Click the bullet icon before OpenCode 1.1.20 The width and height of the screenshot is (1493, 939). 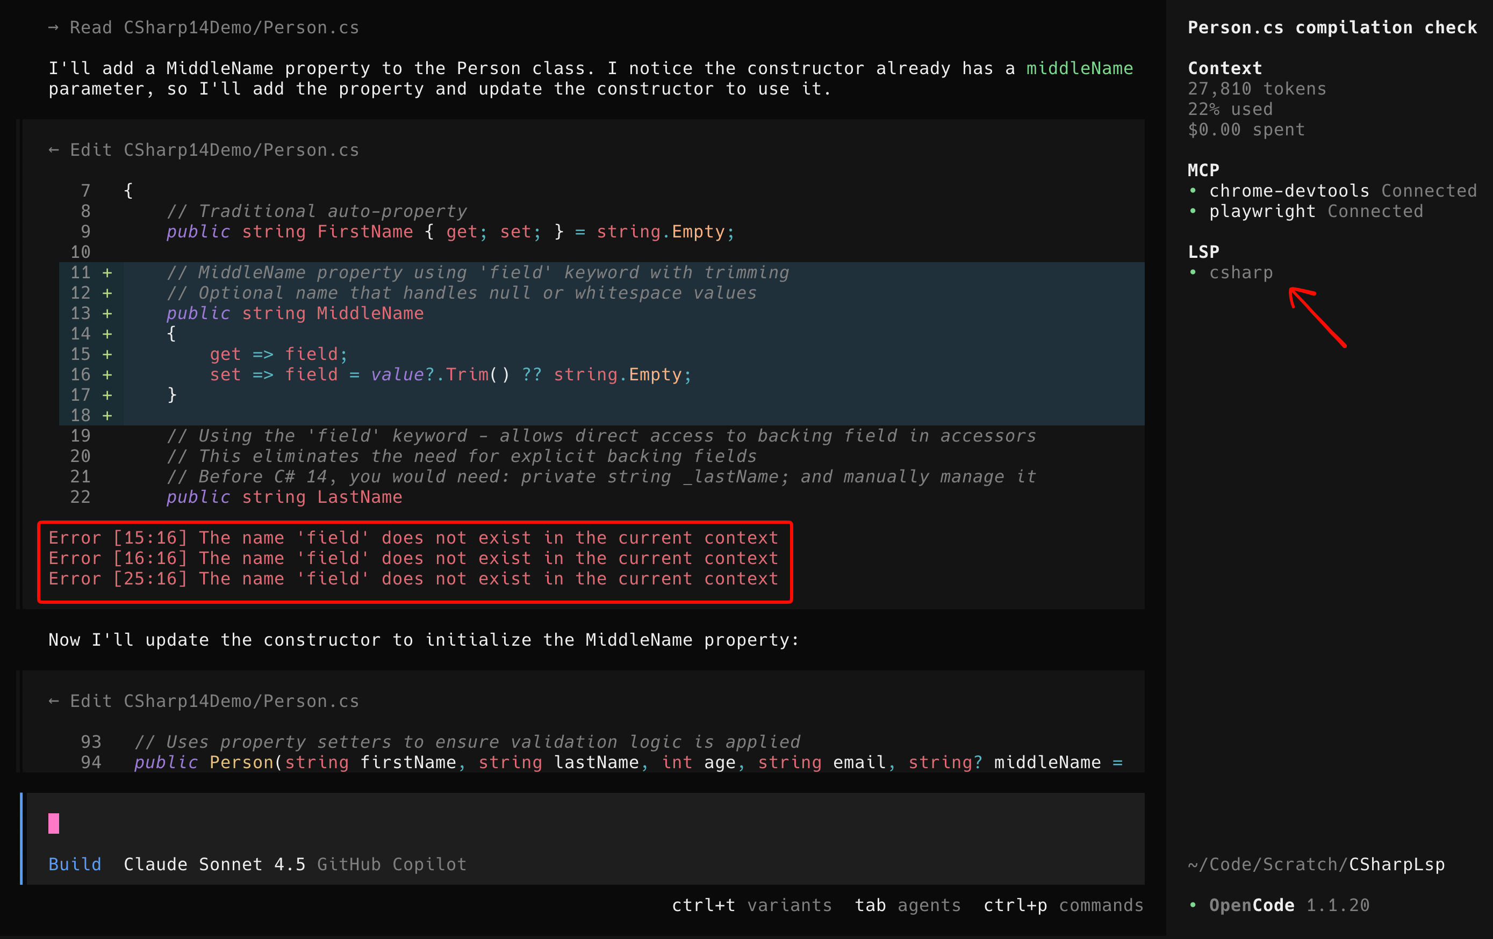coord(1194,905)
